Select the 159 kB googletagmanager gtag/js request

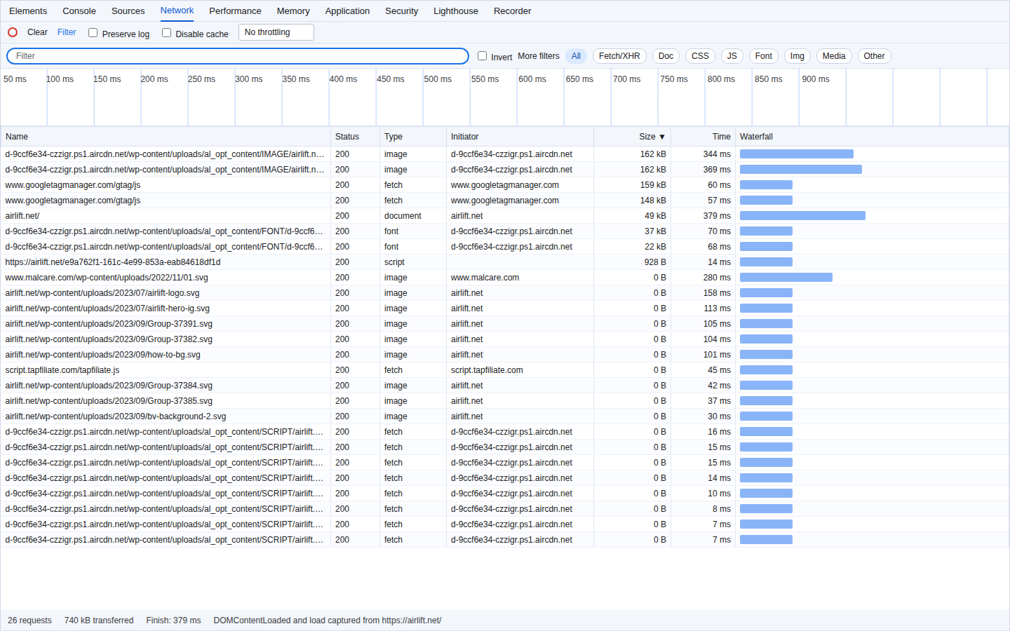[x=504, y=185]
